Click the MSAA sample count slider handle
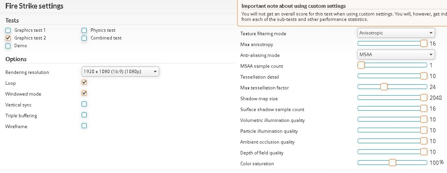 point(361,65)
